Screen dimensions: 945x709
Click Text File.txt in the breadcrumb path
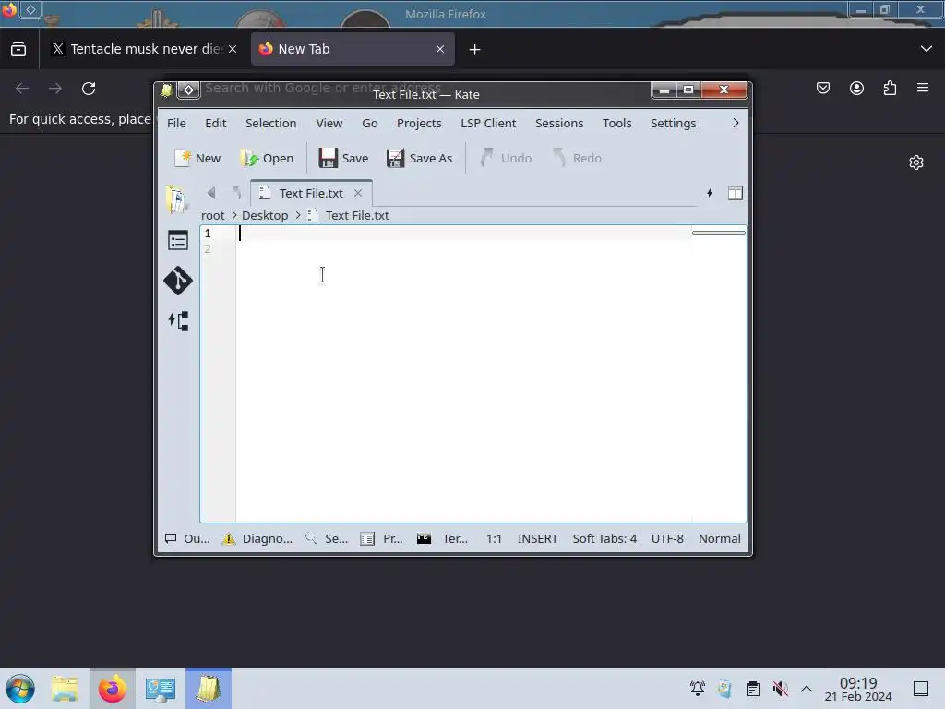click(357, 215)
